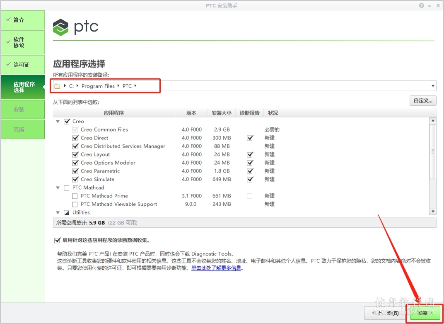
Task: Open 单击此处了解更多信息 link
Action: pyautogui.click(x=216, y=268)
